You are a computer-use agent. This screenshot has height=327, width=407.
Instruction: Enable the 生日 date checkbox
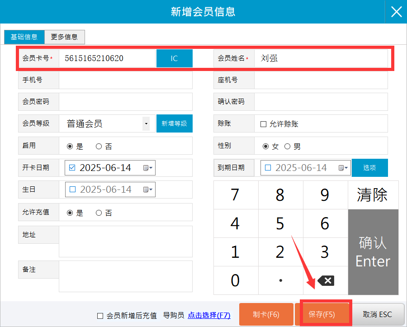pos(72,190)
